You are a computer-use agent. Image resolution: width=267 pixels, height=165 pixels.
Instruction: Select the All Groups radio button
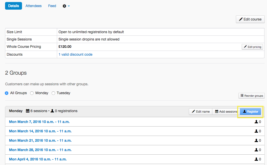7,93
